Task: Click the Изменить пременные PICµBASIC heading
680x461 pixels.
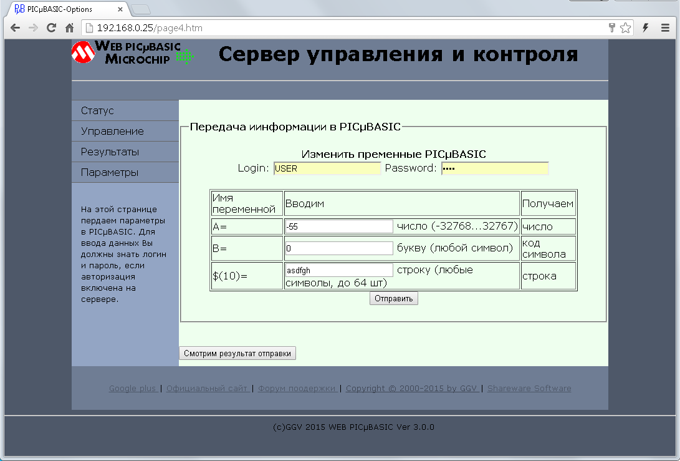Action: tap(394, 154)
